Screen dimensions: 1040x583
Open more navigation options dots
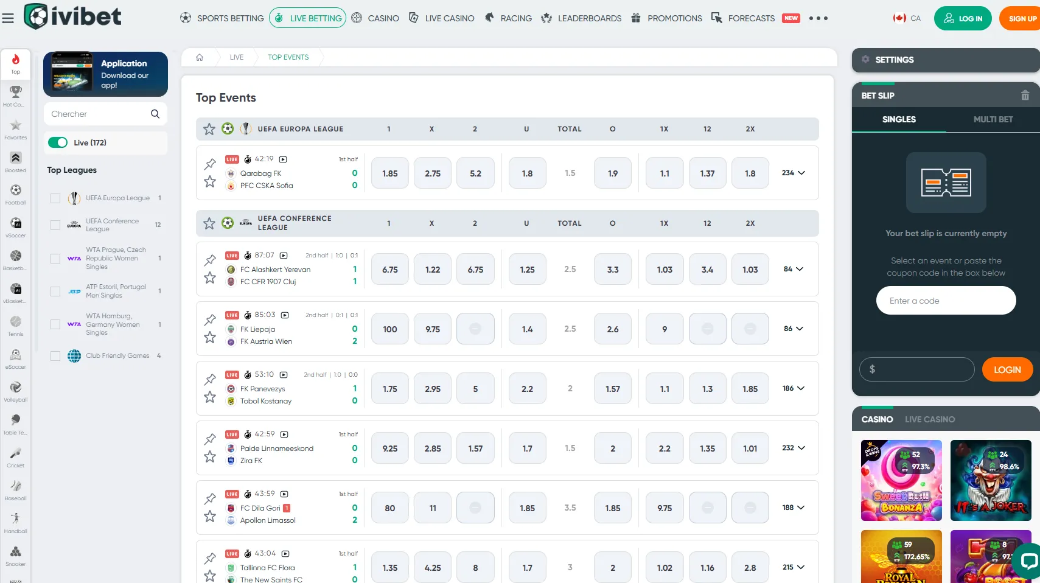pyautogui.click(x=818, y=18)
